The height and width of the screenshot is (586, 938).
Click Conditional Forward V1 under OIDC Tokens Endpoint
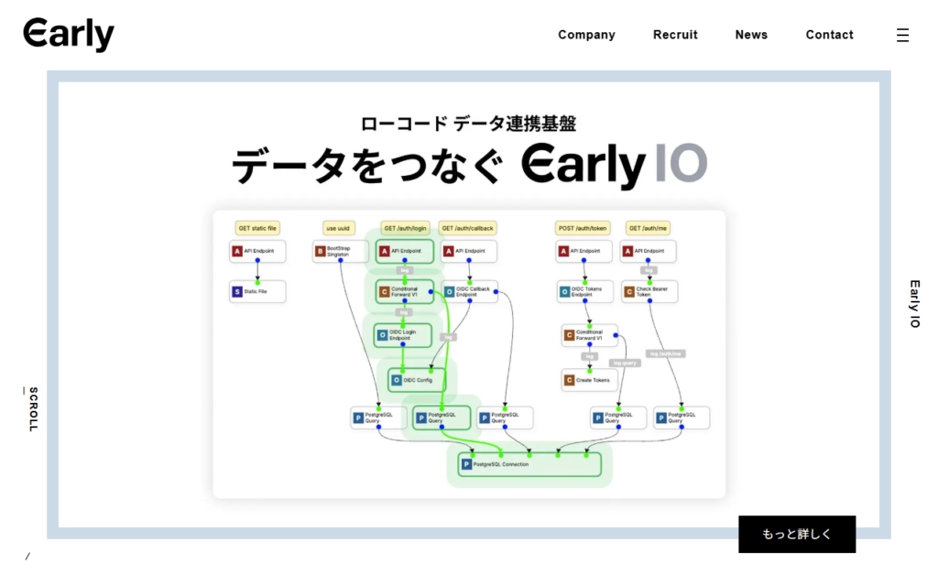point(589,335)
